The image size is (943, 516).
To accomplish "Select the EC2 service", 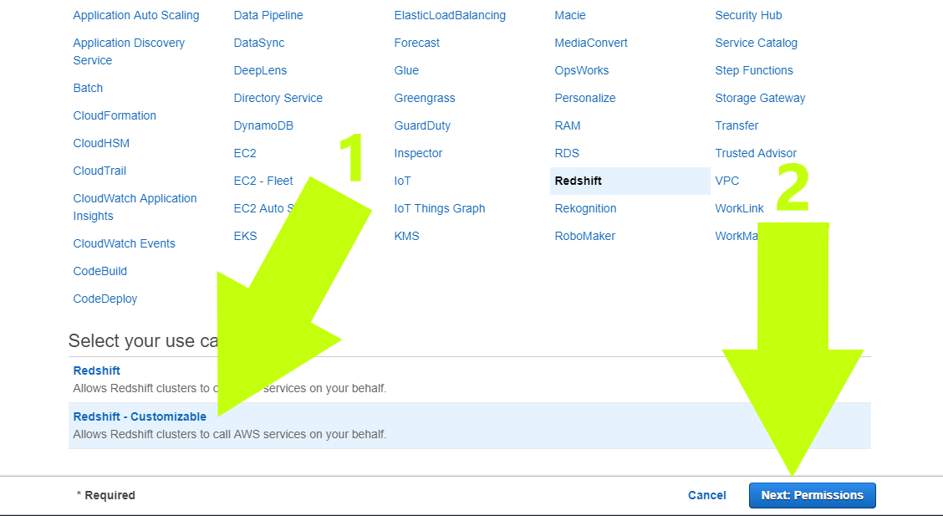I will coord(245,153).
